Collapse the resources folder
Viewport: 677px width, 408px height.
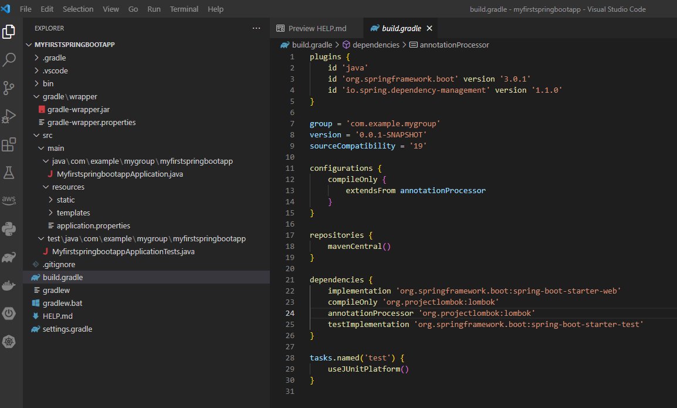[x=46, y=187]
